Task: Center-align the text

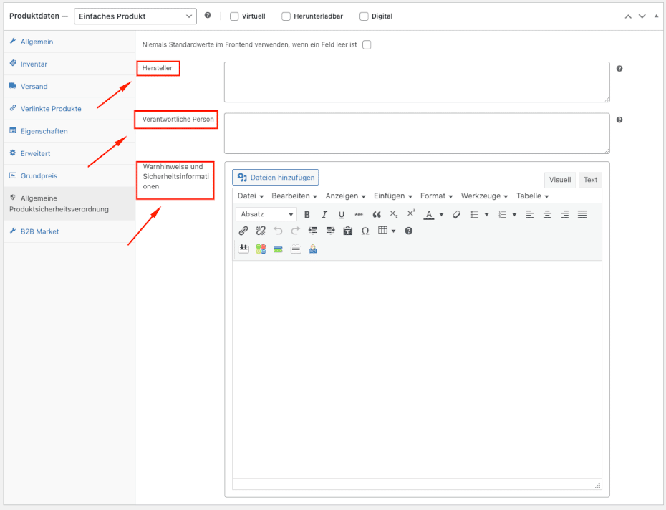Action: click(547, 215)
